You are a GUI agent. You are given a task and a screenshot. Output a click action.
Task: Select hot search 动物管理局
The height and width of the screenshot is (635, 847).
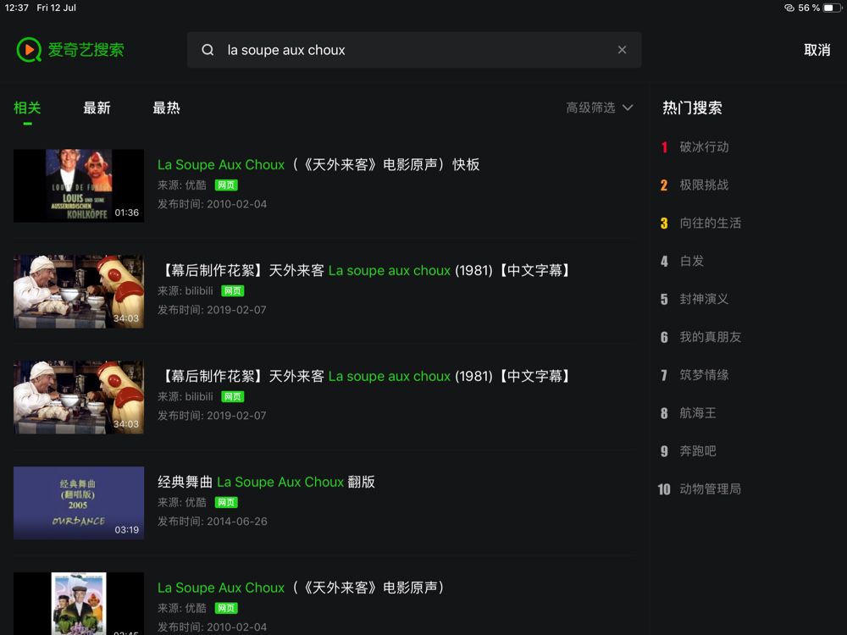coord(711,489)
